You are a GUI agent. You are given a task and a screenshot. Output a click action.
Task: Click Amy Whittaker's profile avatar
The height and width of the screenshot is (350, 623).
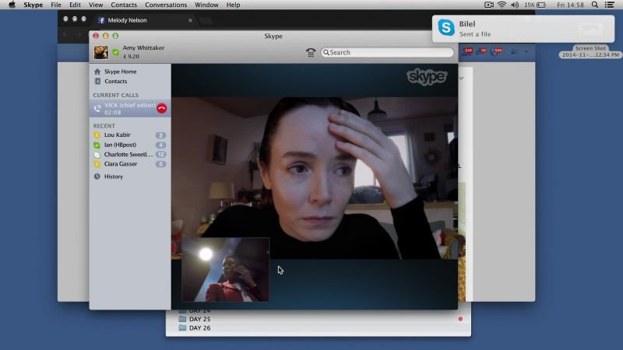pos(101,52)
